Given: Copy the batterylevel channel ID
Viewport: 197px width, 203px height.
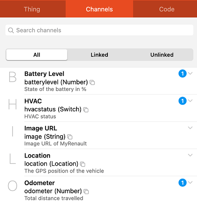Looking at the screenshot, I should 92,82.
